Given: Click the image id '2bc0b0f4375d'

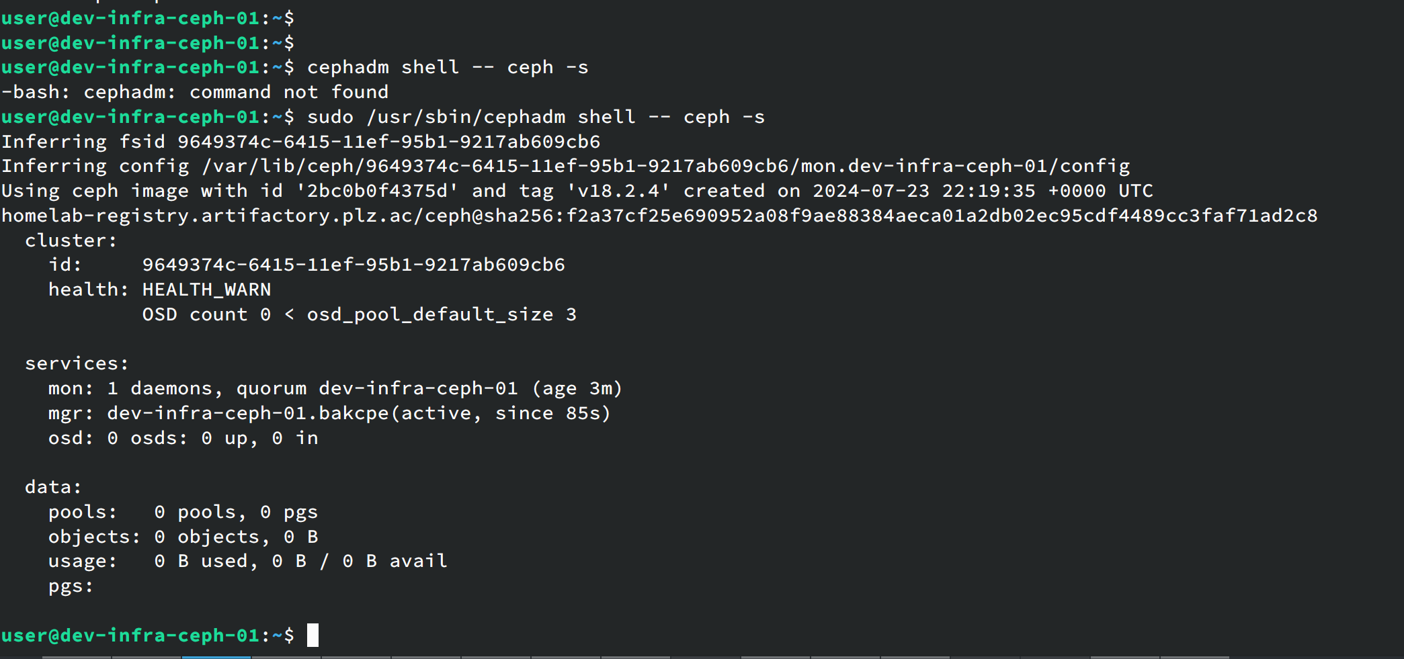Looking at the screenshot, I should tap(377, 191).
